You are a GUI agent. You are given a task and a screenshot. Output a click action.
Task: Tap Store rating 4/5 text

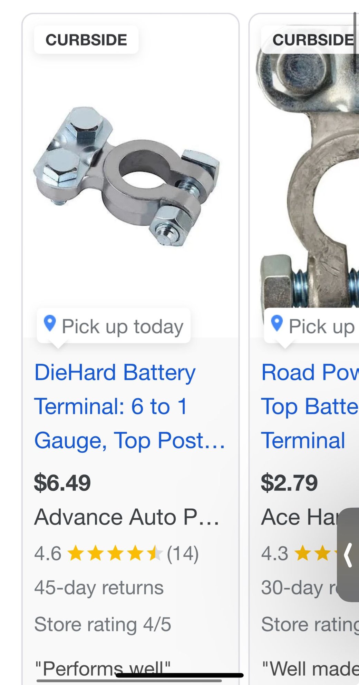coord(103,624)
